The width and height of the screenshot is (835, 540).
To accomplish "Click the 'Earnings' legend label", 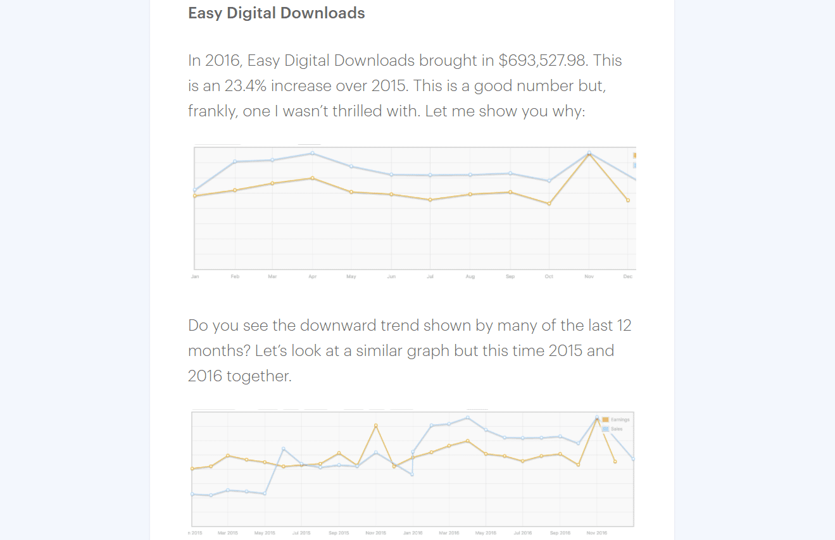I will (620, 420).
